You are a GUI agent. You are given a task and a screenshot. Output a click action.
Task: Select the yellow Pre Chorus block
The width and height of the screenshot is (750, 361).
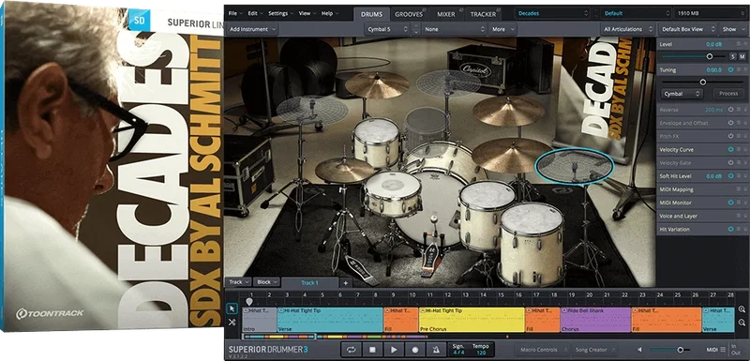[x=472, y=320]
